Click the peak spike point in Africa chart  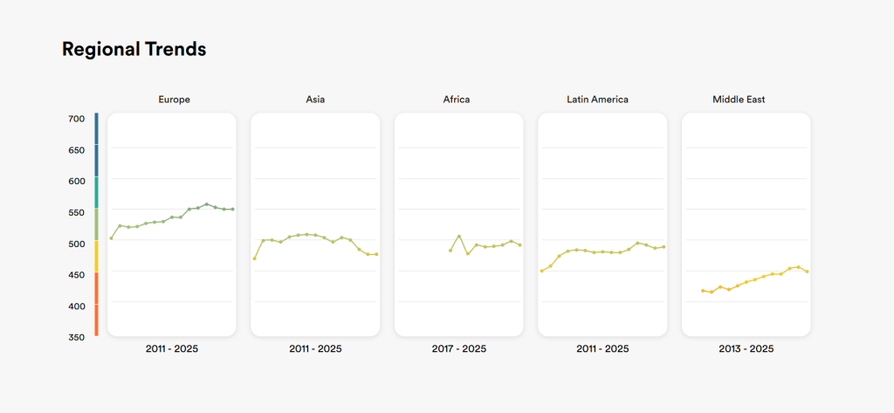coord(459,237)
